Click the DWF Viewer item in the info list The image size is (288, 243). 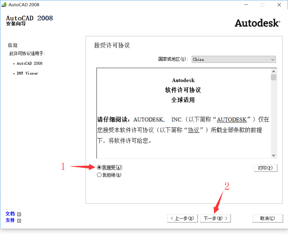click(x=27, y=73)
